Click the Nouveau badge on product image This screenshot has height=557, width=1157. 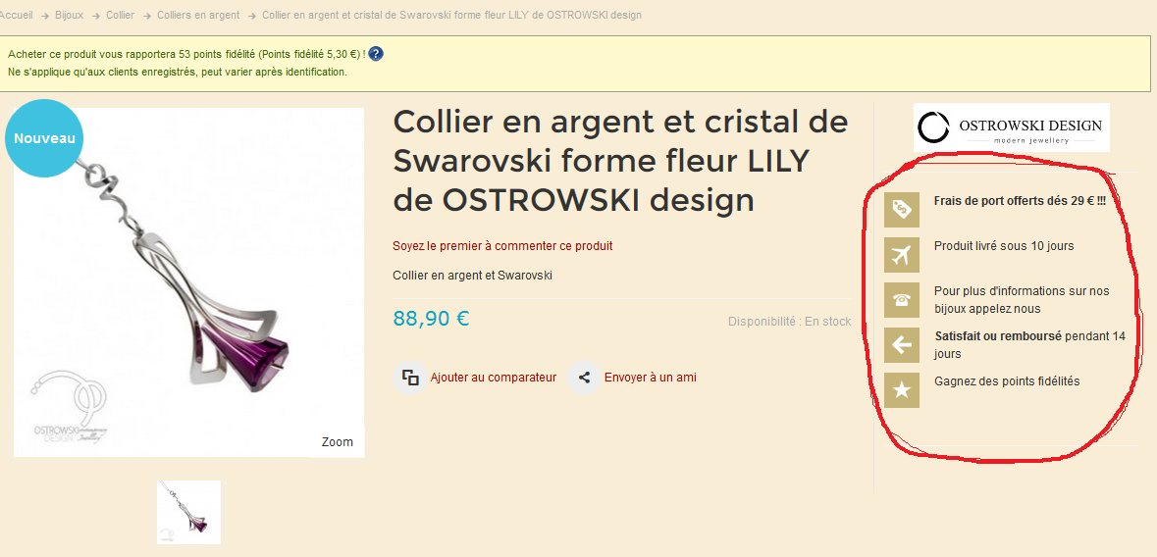44,138
